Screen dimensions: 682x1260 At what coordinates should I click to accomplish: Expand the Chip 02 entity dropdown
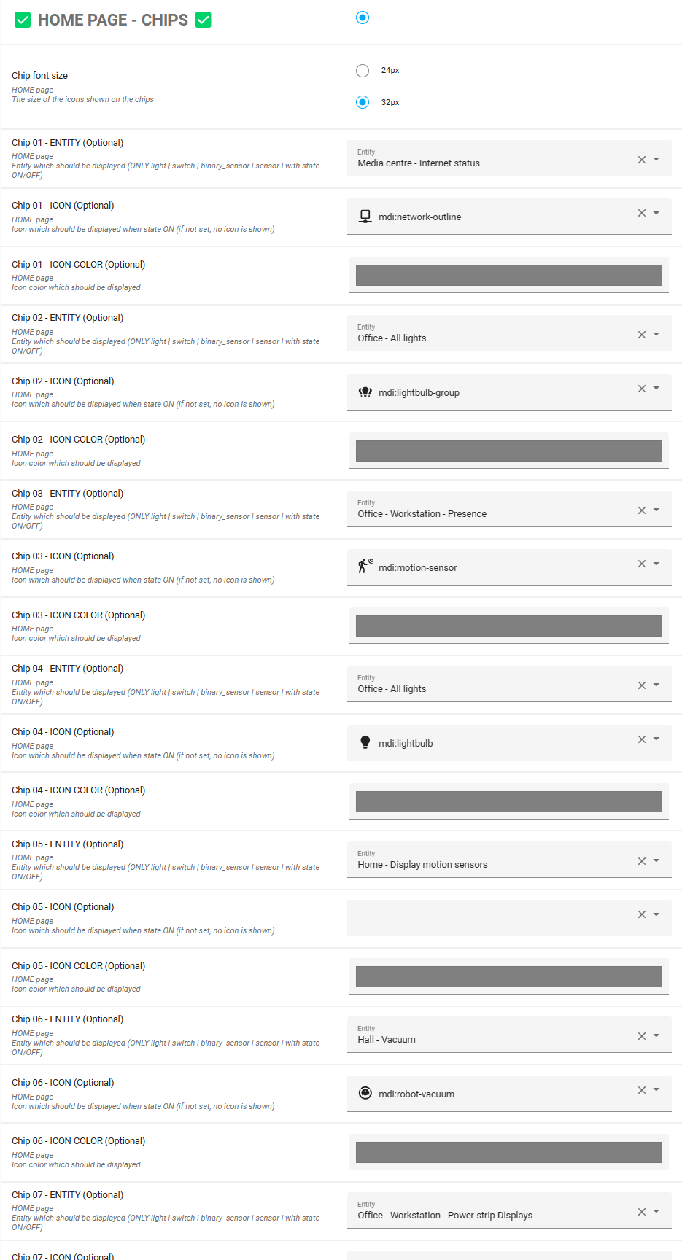point(656,335)
